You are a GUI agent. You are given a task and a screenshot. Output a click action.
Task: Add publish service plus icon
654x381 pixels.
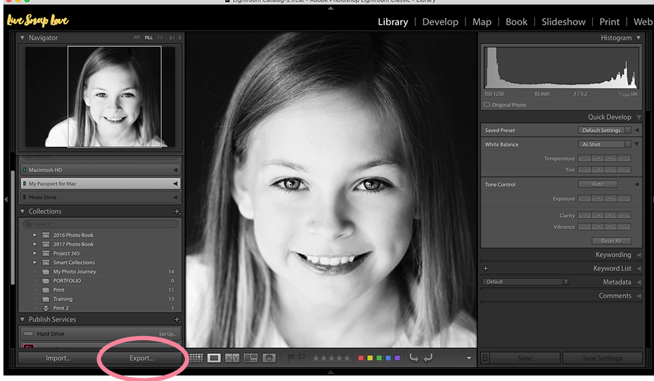[x=177, y=320]
